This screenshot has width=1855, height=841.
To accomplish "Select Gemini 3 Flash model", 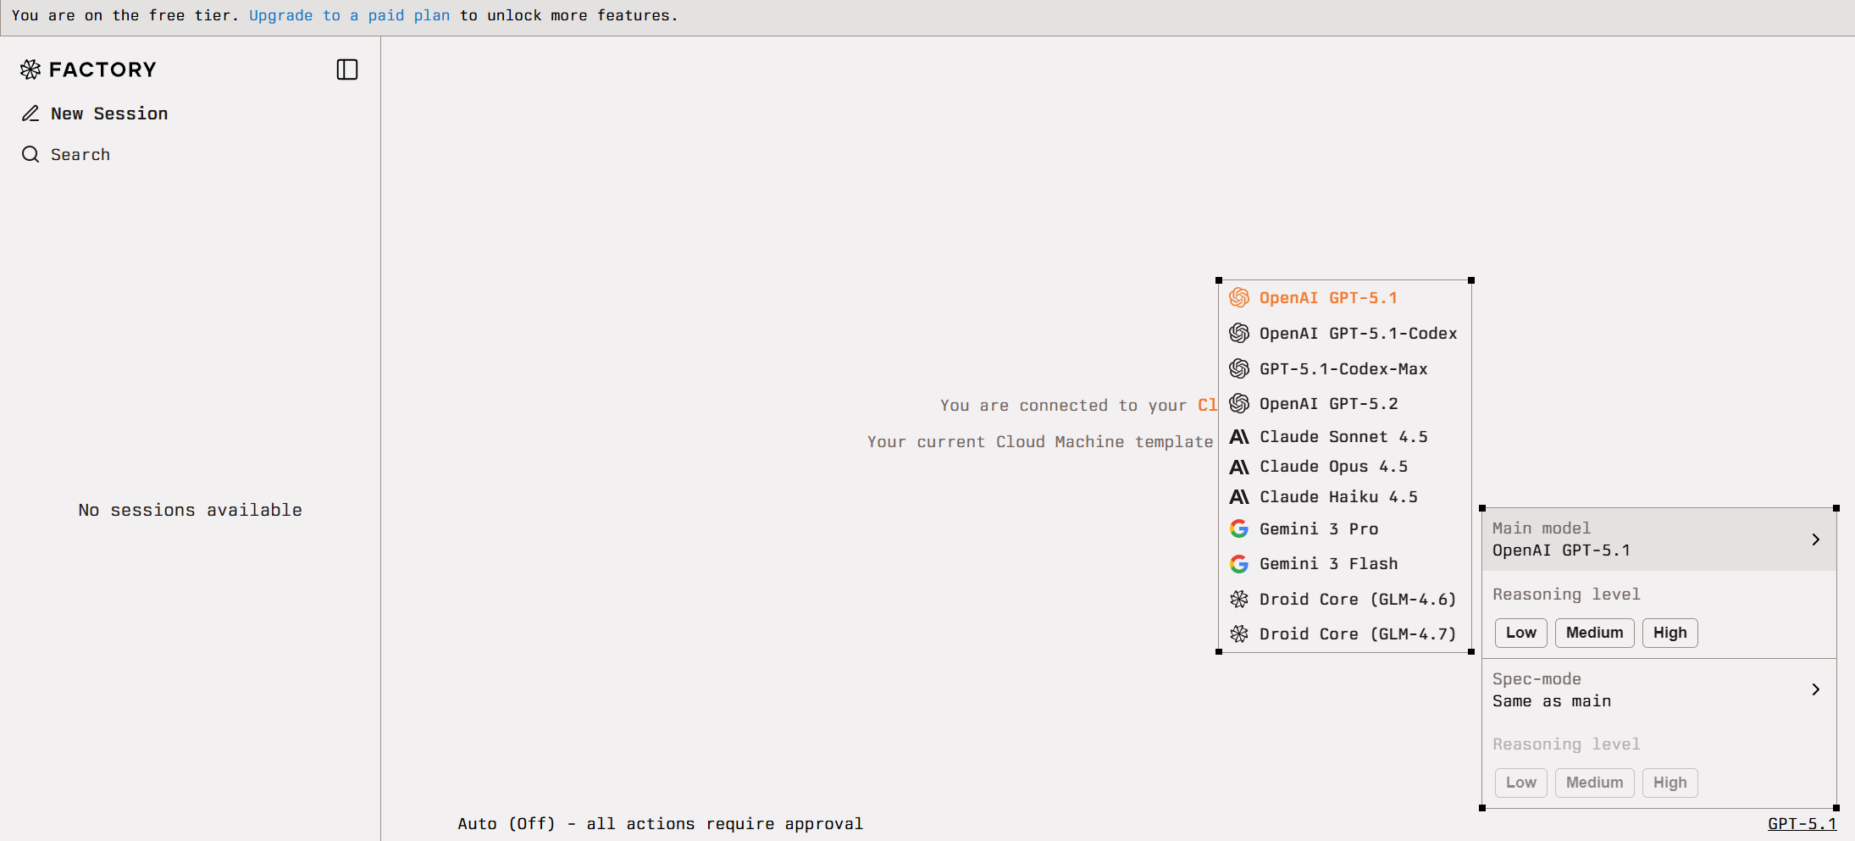I will click(x=1344, y=564).
